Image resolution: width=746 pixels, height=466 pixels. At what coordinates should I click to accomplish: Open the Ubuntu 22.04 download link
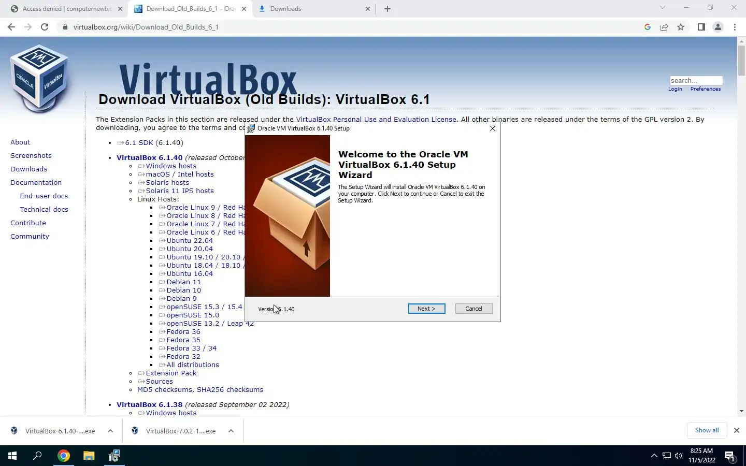(190, 241)
